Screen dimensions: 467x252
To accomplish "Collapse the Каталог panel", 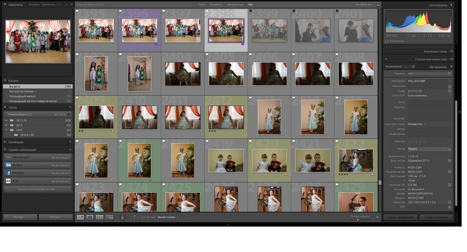I will (5, 80).
